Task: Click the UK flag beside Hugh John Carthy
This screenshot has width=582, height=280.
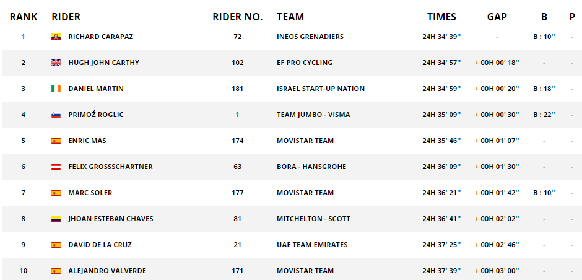Action: click(56, 63)
